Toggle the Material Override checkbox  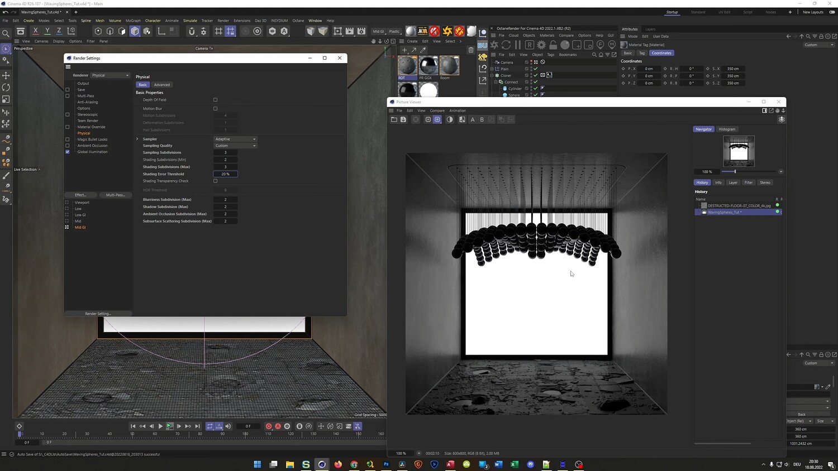coord(68,127)
